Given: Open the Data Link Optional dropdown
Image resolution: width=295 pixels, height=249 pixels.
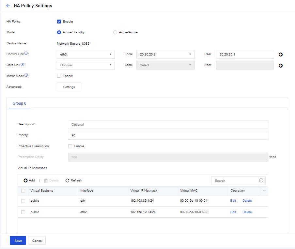Looking at the screenshot, I should point(85,65).
